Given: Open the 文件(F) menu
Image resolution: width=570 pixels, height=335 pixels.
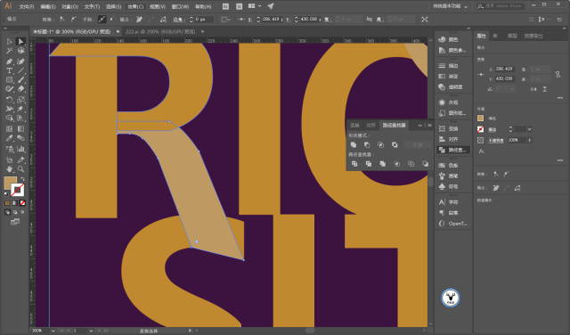Looking at the screenshot, I should click(x=27, y=6).
